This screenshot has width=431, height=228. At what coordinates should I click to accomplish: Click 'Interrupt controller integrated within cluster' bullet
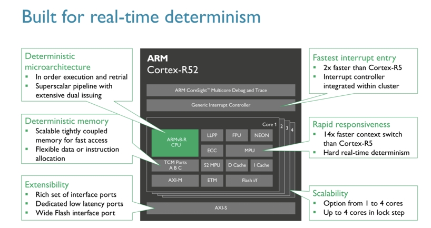tap(361, 81)
